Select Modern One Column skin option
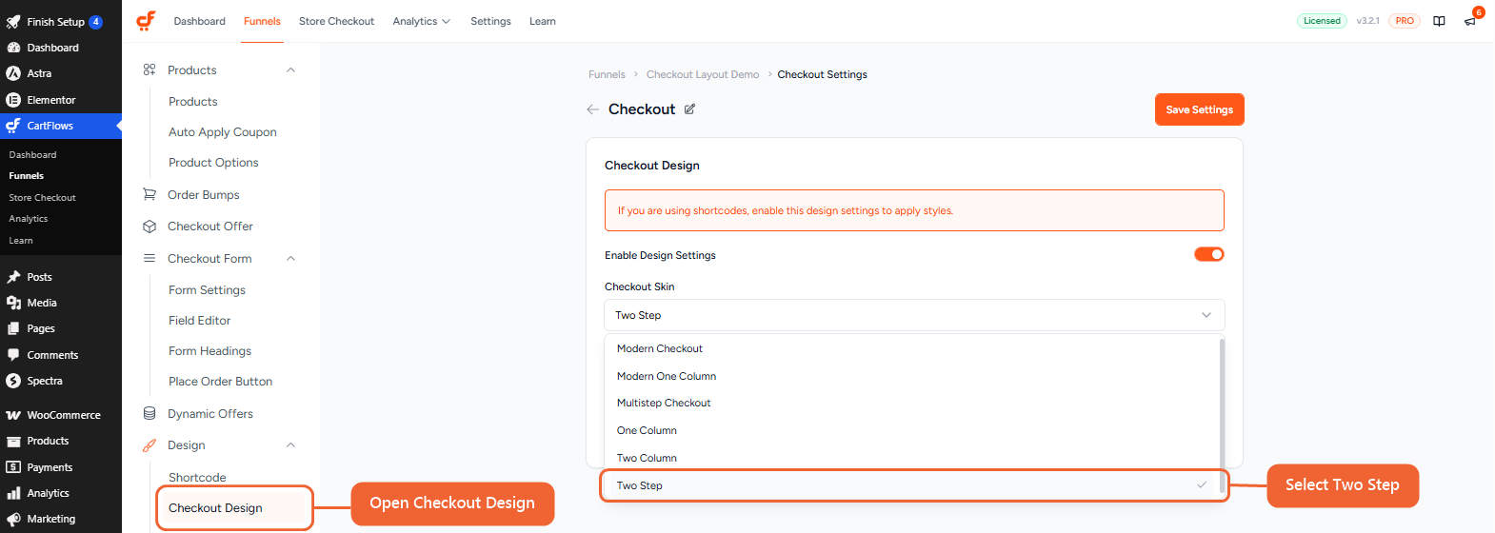Viewport: 1495px width, 533px height. point(911,376)
